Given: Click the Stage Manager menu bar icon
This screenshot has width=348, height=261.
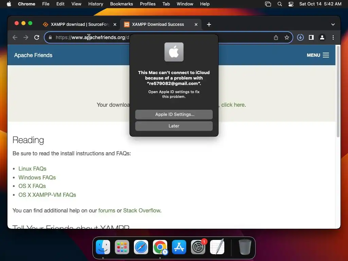Looking at the screenshot, I should coord(268,4).
